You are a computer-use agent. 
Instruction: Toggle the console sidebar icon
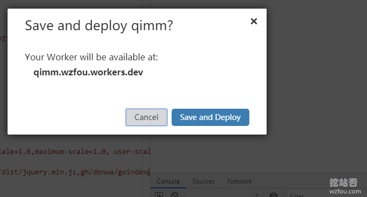(x=159, y=194)
